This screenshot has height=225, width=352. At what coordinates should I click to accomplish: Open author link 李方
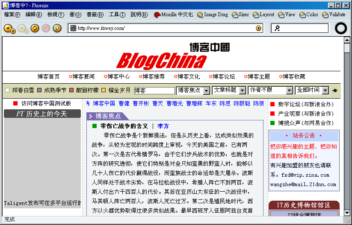click(x=163, y=126)
